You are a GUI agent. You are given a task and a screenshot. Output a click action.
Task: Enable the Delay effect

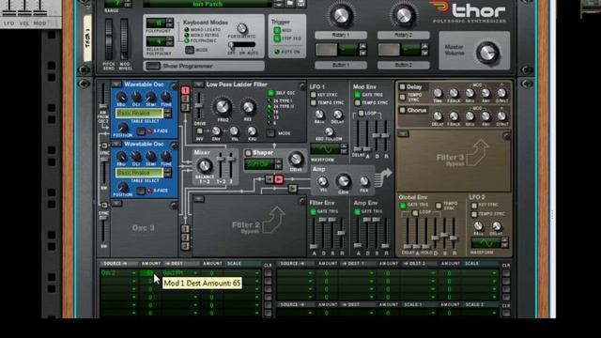tap(402, 87)
